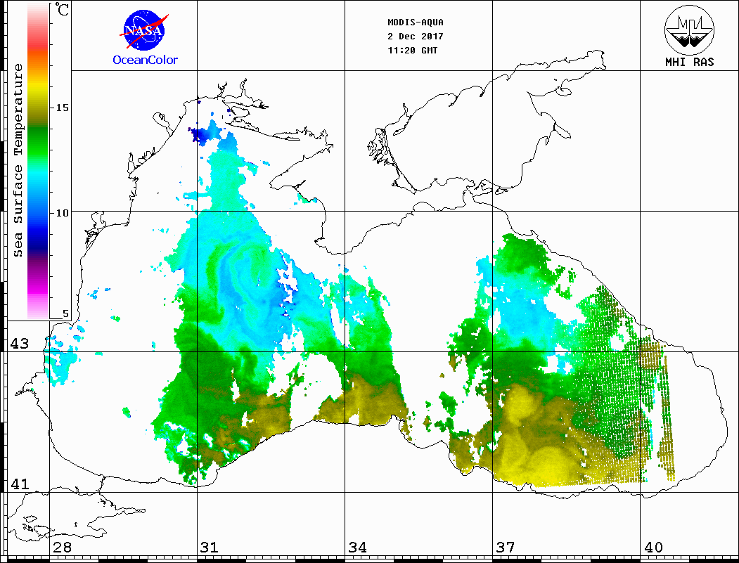739x563 pixels.
Task: Click longitude label 28
Action: point(62,548)
